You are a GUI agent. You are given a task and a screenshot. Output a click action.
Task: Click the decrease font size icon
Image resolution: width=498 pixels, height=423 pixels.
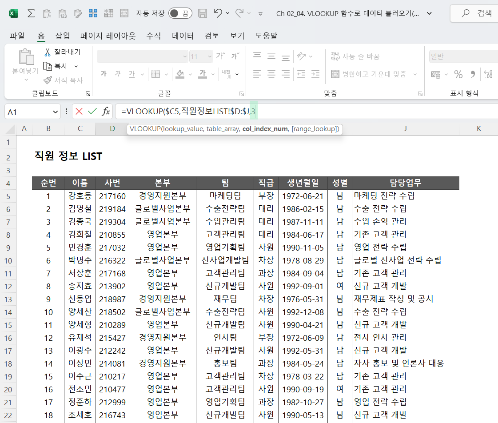(x=235, y=56)
